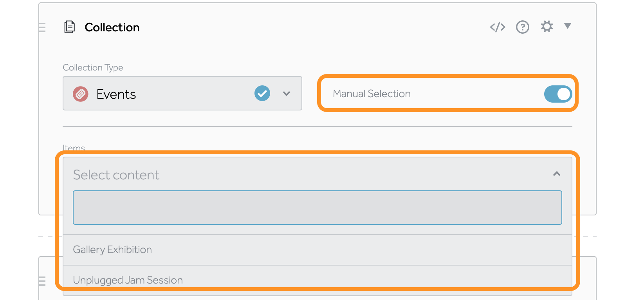The height and width of the screenshot is (300, 635).
Task: Choose Gallery Exhibition from the list
Action: [112, 250]
